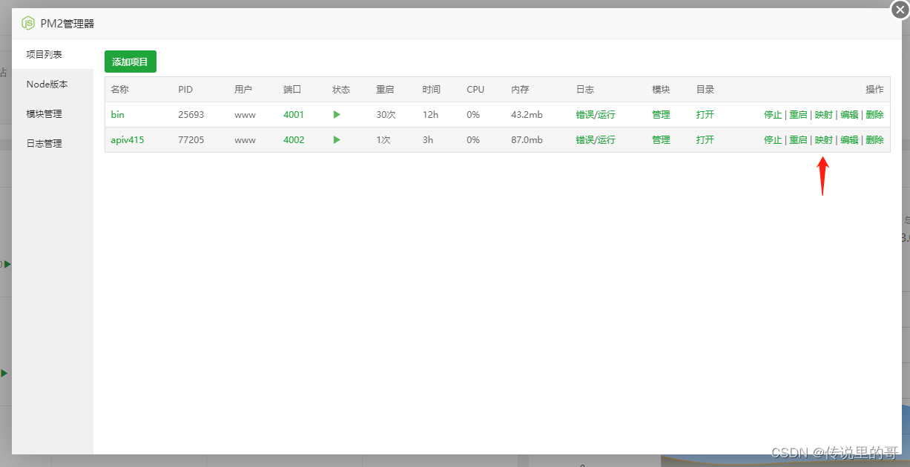Stop the bin project via 停止
This screenshot has height=467, width=910.
[x=773, y=115]
